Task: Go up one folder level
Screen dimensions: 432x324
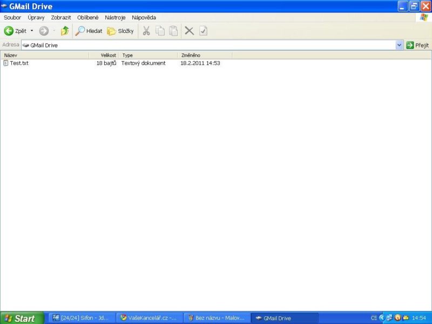Action: pos(65,31)
